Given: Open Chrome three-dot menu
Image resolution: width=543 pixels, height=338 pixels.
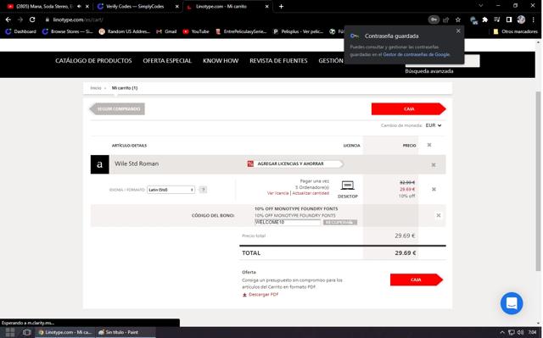Looking at the screenshot, I should pos(534,19).
